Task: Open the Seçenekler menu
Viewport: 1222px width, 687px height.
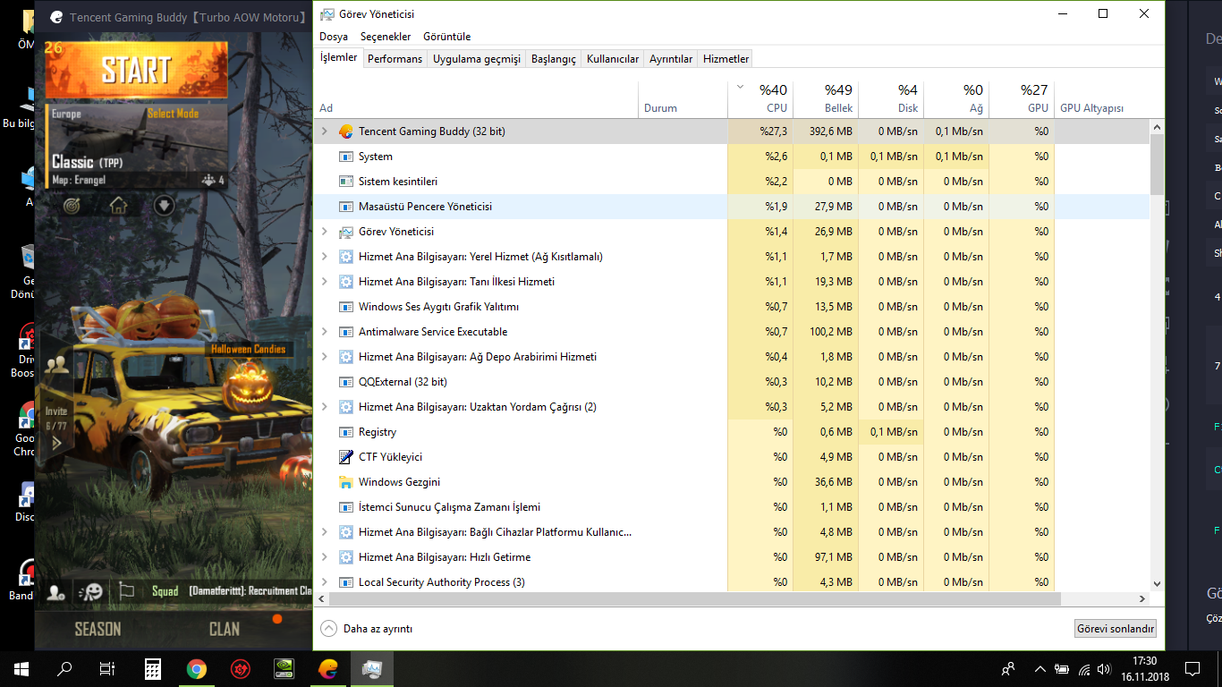Action: click(386, 37)
